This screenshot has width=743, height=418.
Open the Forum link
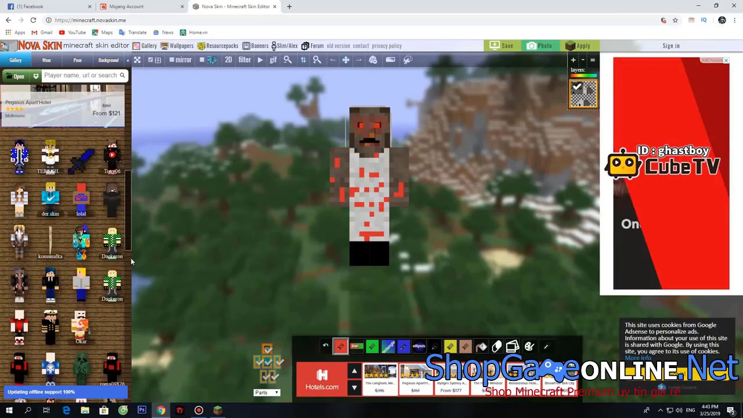(x=312, y=46)
